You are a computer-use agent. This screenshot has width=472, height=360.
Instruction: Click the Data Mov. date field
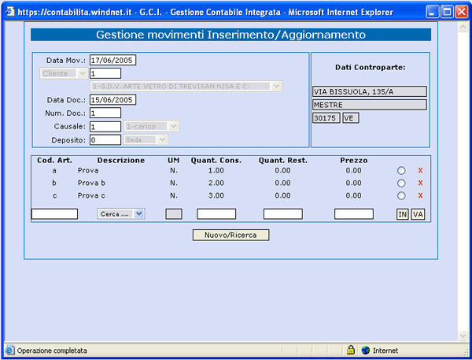(x=112, y=60)
